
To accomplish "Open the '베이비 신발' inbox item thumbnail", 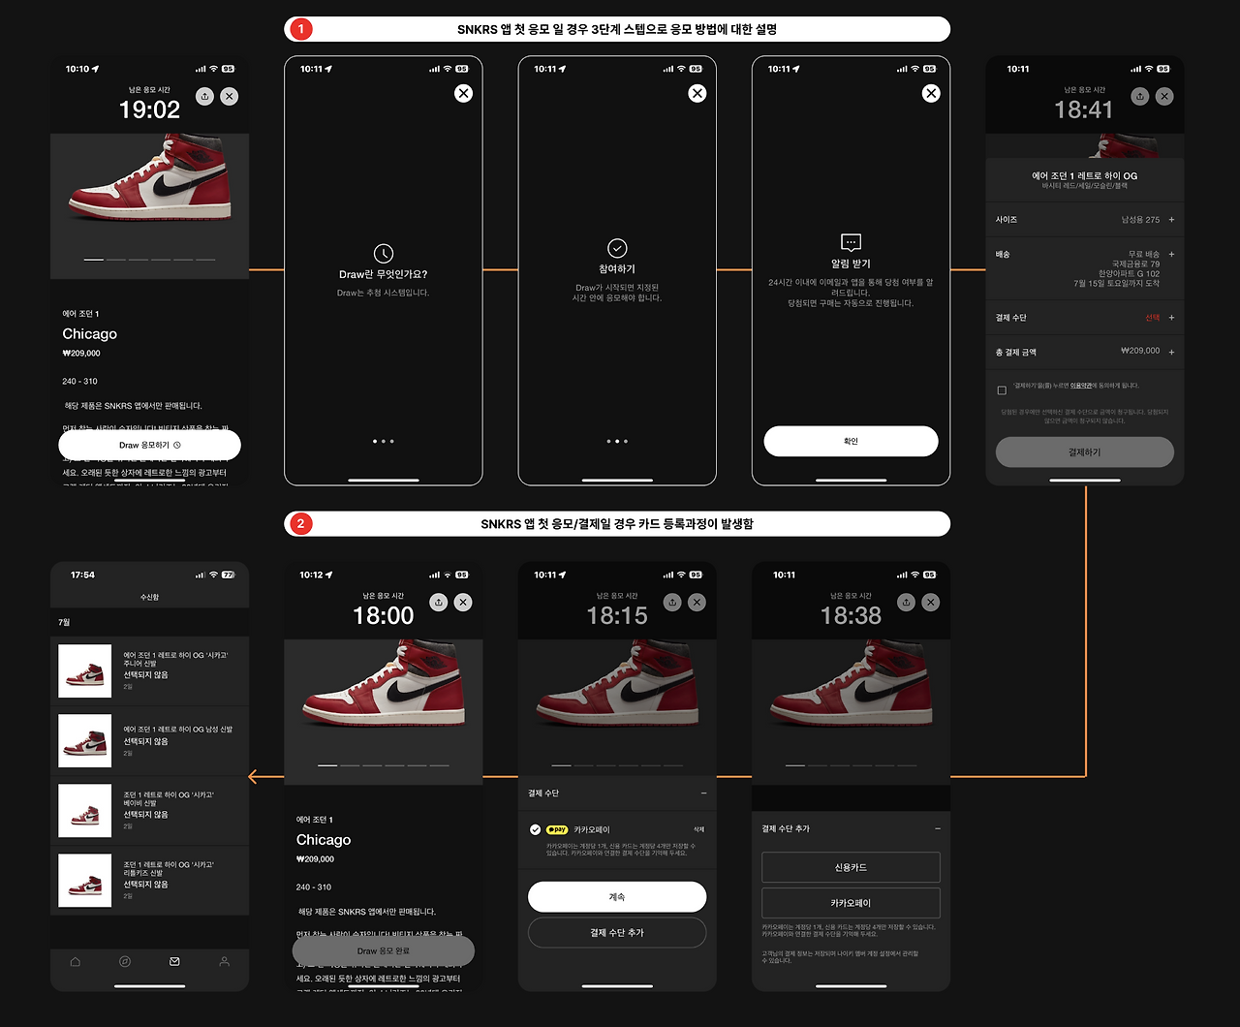I will (x=85, y=810).
